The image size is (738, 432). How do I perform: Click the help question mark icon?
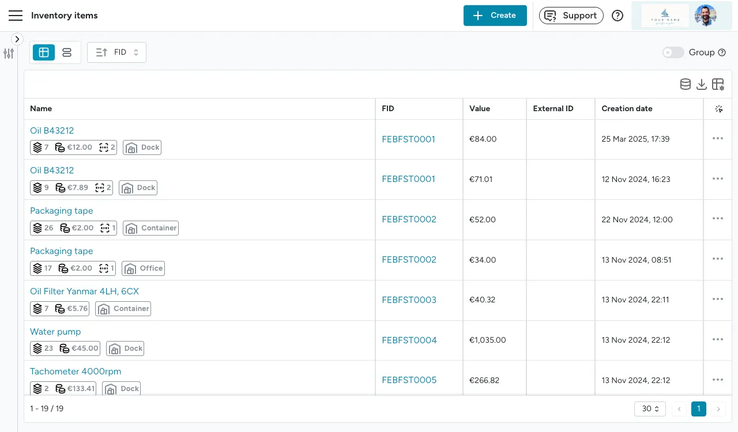click(x=617, y=16)
